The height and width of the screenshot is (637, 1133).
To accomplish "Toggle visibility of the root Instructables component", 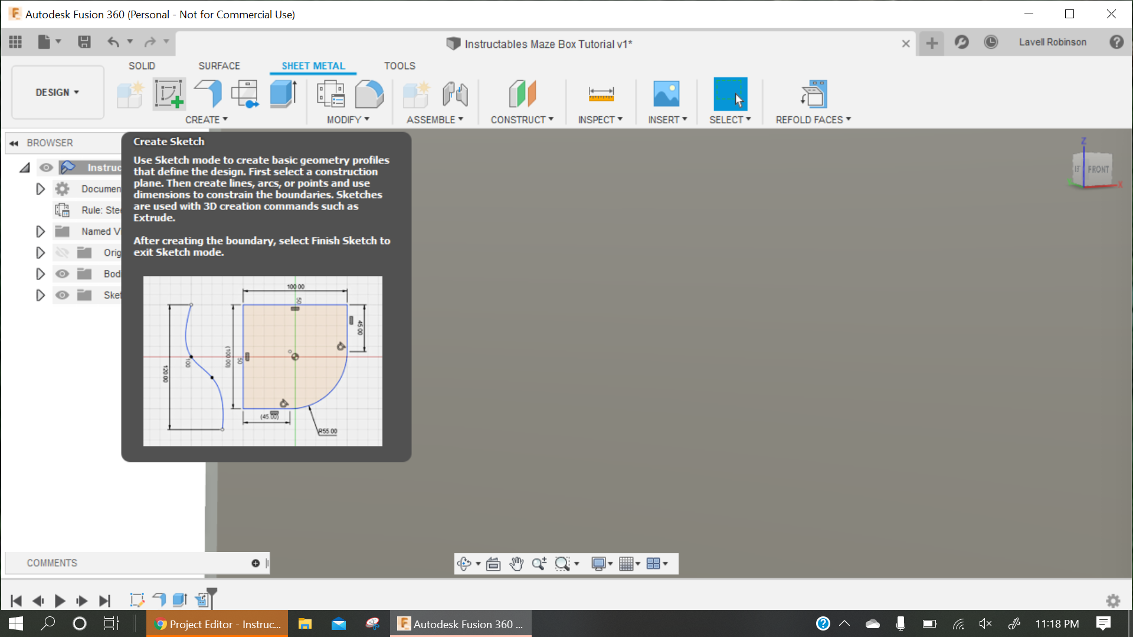I will click(46, 168).
